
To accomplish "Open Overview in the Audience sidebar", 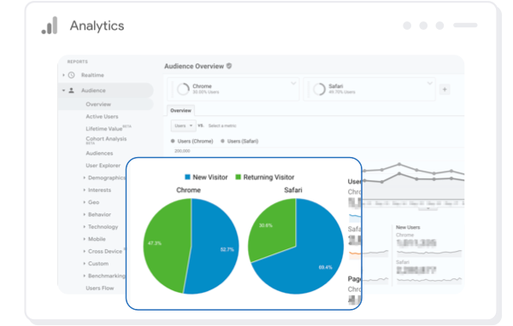I will (98, 104).
